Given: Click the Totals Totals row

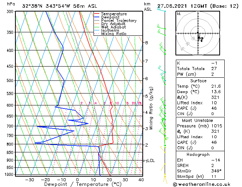Looking at the screenshot, I should 200,68.
